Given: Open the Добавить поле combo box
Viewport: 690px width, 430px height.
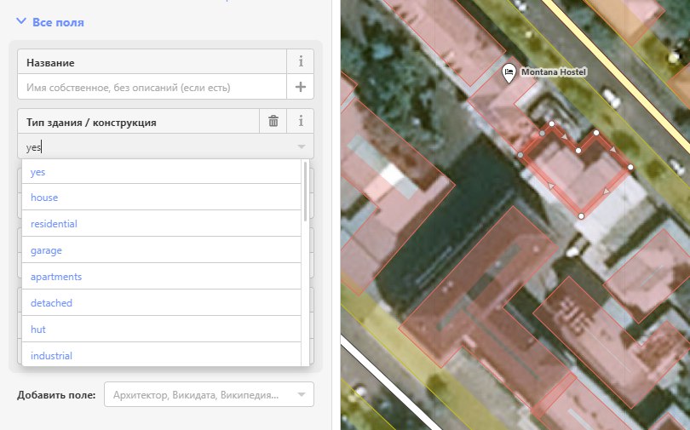Looking at the screenshot, I should point(209,394).
